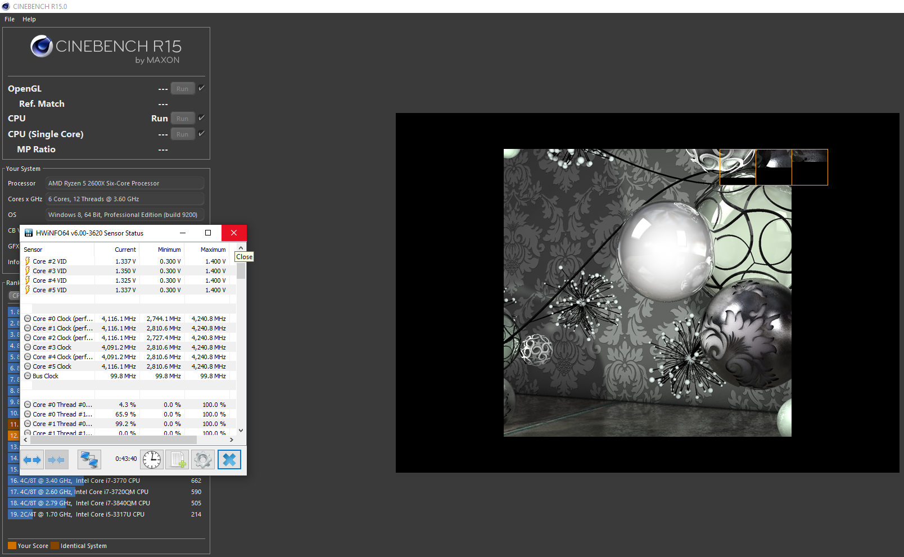Click the Your Score orange legend swatch
The width and height of the screenshot is (904, 557).
12,546
